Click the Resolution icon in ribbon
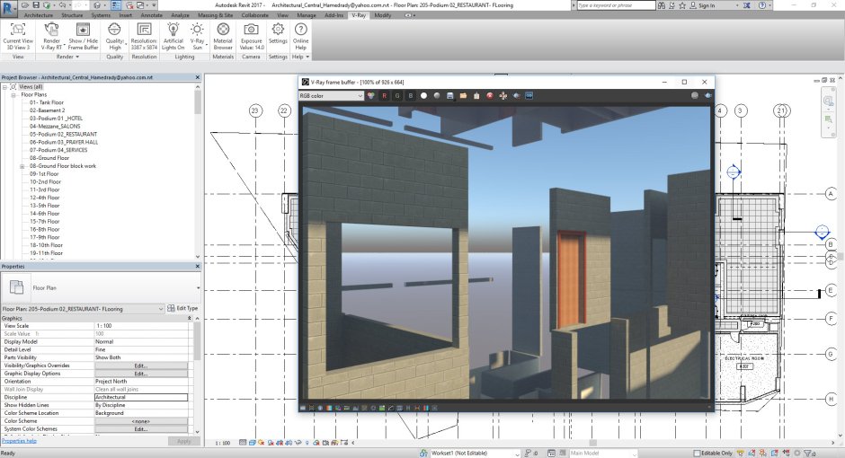The height and width of the screenshot is (458, 845). pos(144,30)
